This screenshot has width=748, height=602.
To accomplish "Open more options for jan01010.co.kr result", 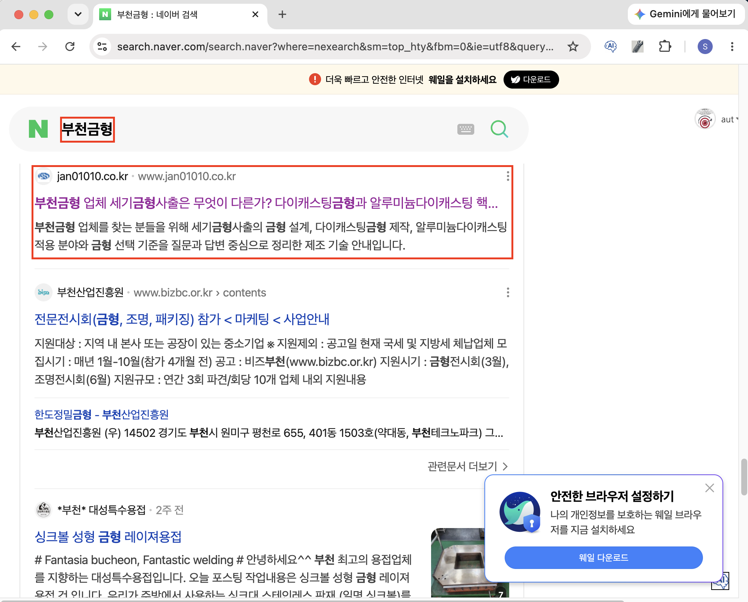I will click(x=508, y=176).
